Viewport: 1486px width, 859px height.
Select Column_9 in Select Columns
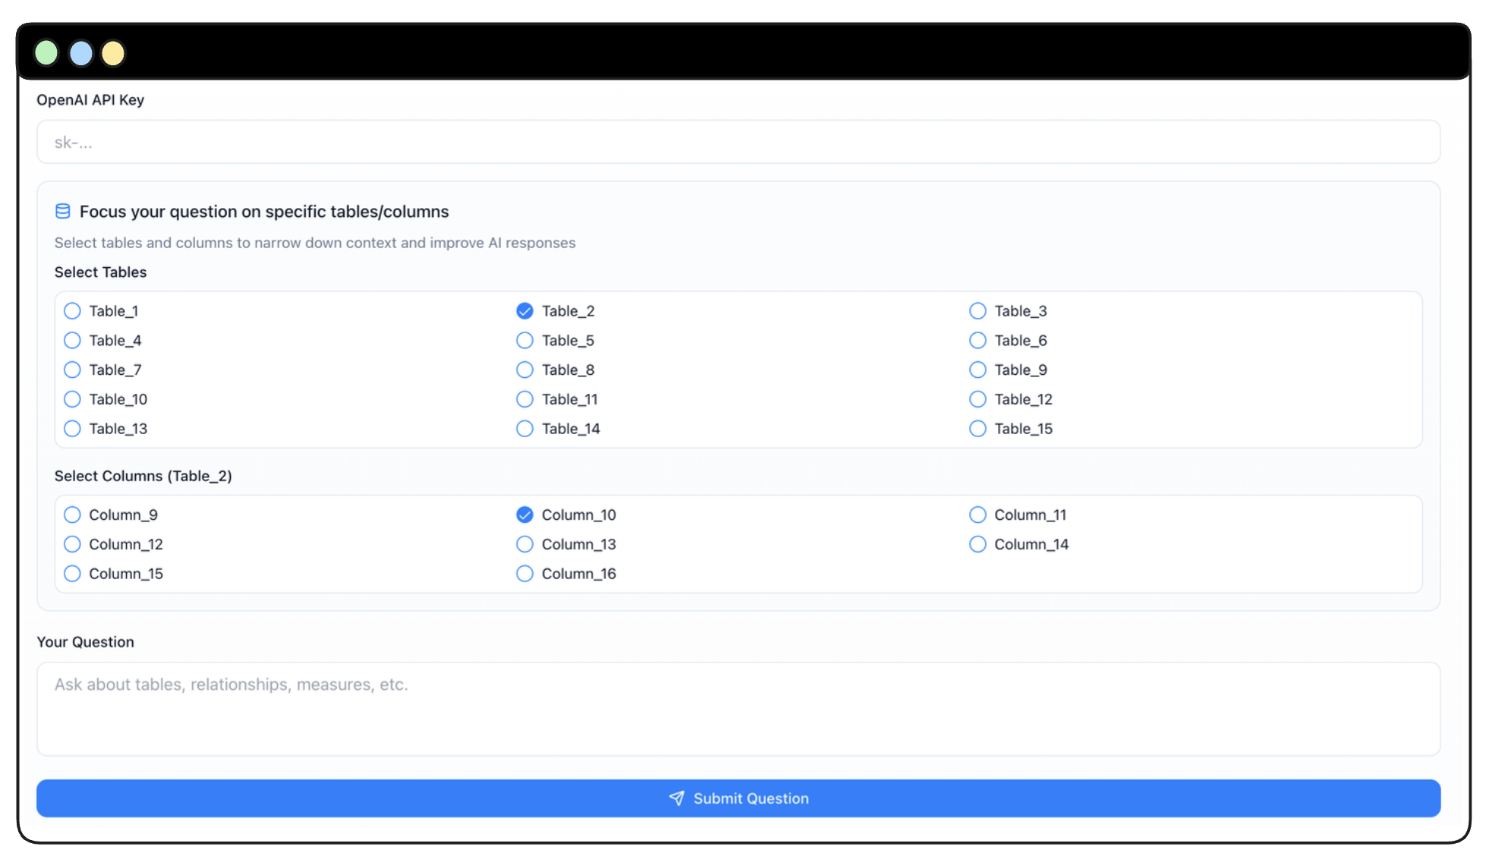click(72, 514)
